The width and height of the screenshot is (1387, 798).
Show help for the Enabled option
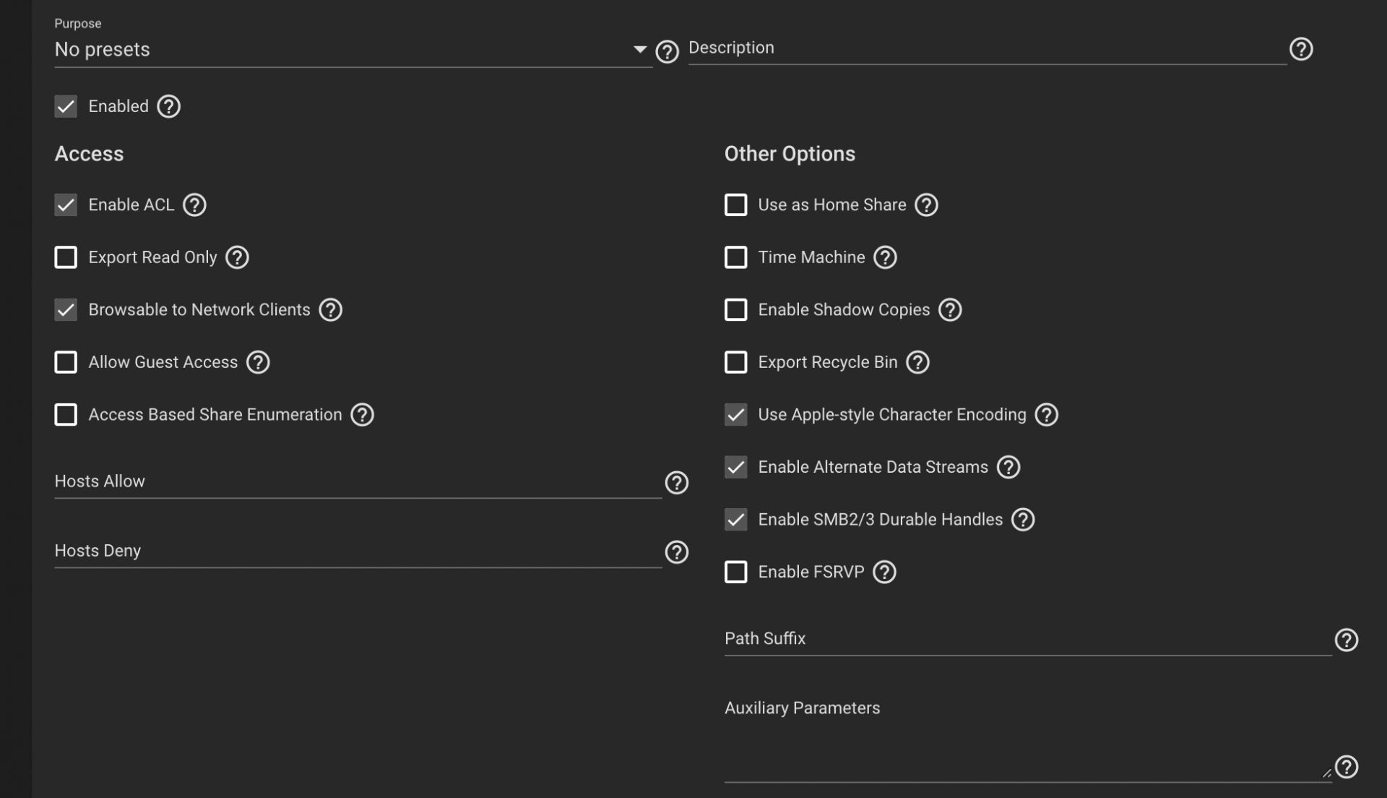point(169,106)
